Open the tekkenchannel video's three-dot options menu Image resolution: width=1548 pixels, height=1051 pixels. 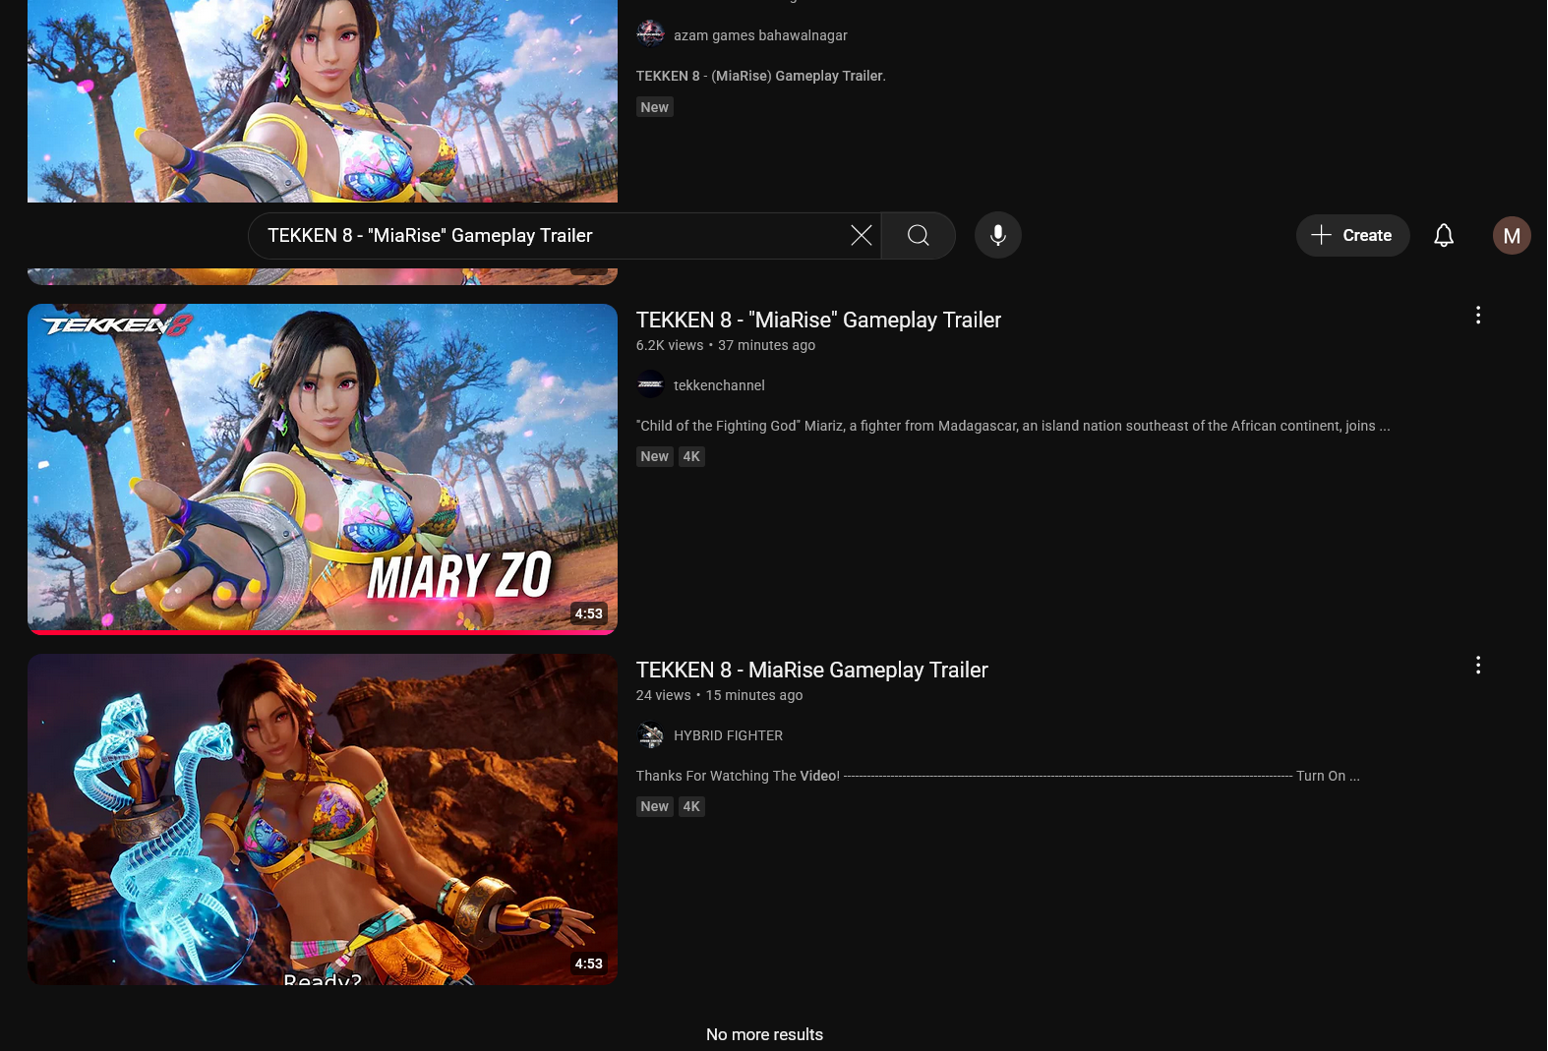pyautogui.click(x=1478, y=315)
